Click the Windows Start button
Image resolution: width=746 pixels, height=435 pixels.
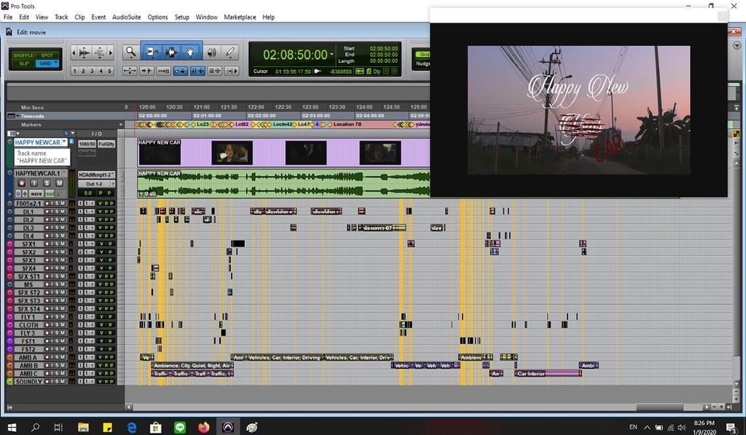pyautogui.click(x=12, y=427)
